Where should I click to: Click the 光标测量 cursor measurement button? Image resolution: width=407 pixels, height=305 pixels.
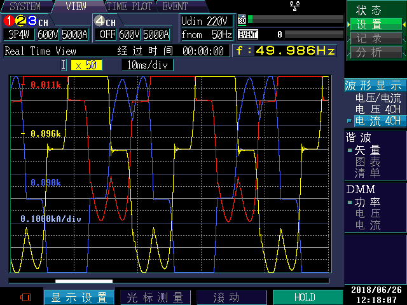point(155,297)
